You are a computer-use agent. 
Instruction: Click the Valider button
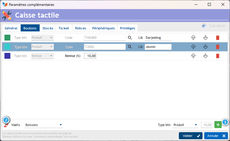pyautogui.click(x=190, y=136)
